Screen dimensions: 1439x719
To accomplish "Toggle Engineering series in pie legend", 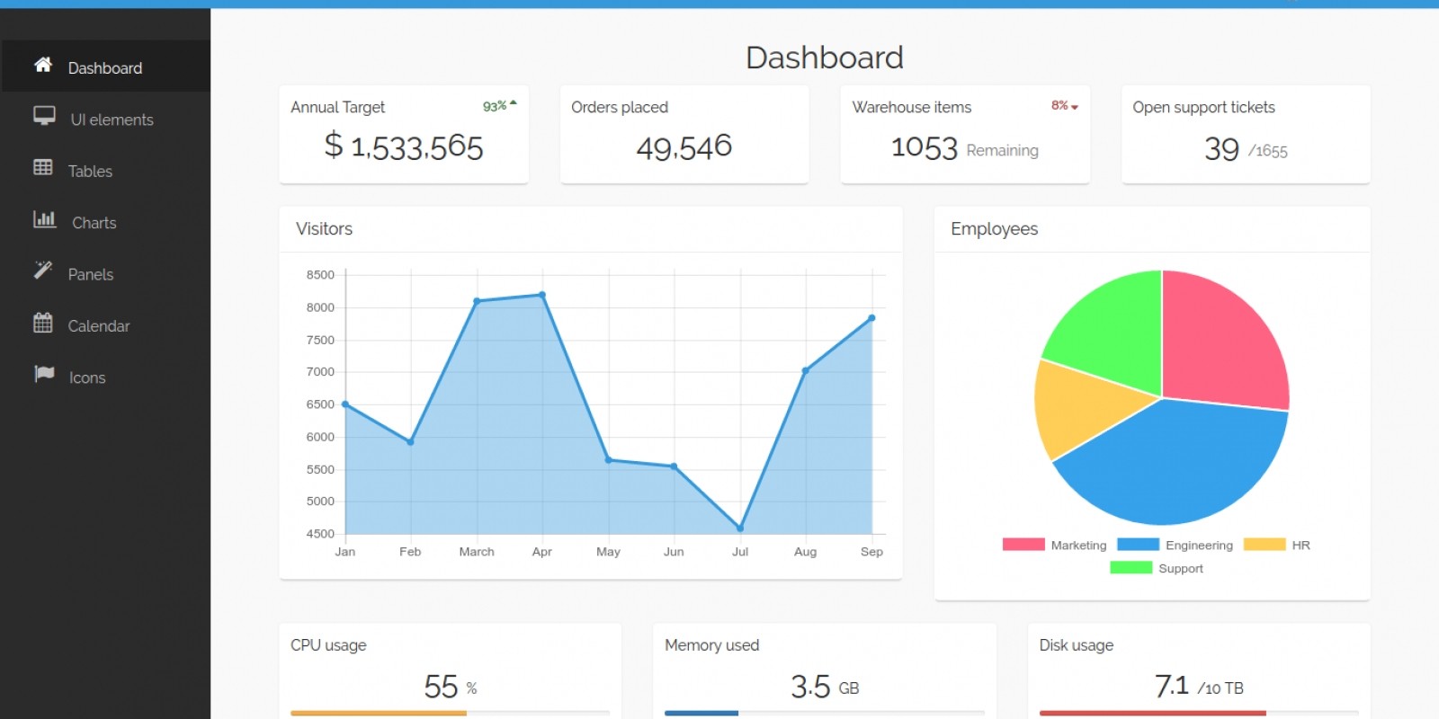I will 1175,545.
